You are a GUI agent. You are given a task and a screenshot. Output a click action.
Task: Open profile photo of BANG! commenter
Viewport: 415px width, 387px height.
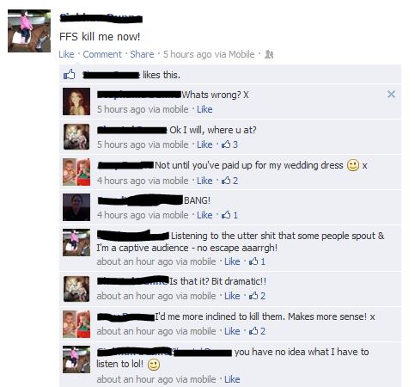coord(76,207)
